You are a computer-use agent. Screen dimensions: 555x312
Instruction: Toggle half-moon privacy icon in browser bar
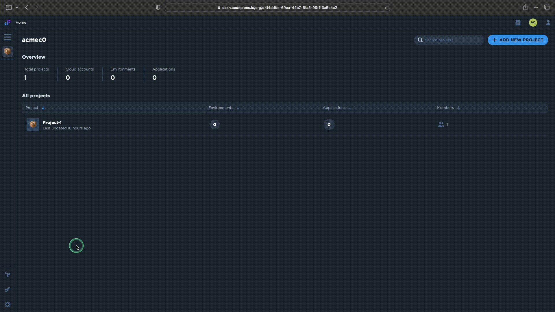click(158, 7)
